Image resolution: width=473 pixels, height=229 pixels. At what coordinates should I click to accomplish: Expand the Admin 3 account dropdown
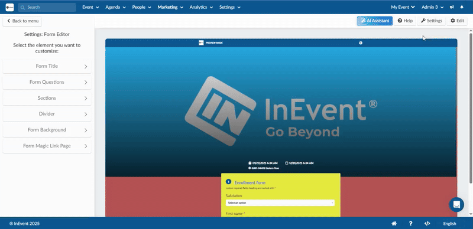click(433, 7)
